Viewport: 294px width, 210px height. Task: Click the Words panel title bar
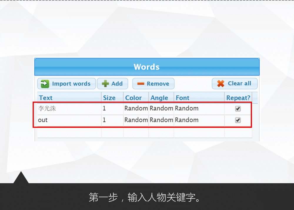pos(146,67)
